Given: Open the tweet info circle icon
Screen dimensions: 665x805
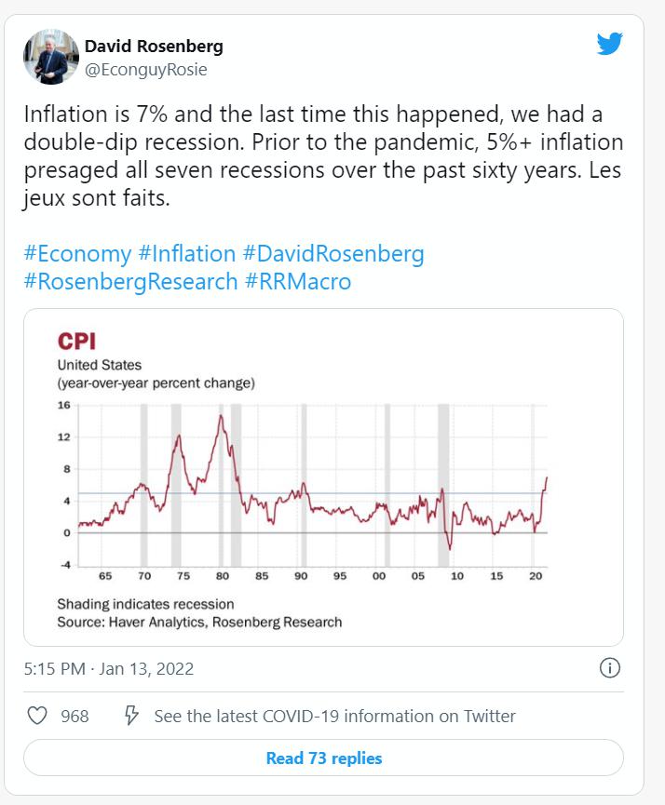Looking at the screenshot, I should (610, 668).
